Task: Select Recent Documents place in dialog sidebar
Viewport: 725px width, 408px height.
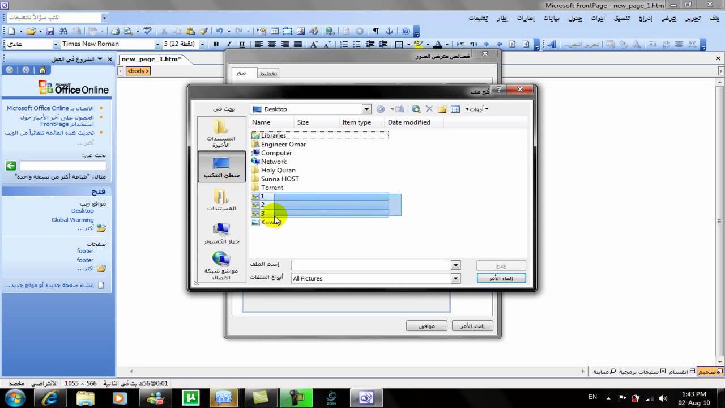Action: 221,133
